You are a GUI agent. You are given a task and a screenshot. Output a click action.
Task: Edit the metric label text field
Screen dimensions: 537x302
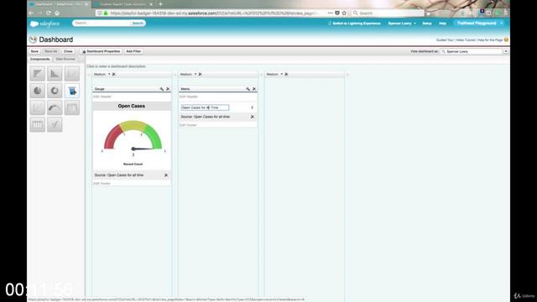pyautogui.click(x=205, y=107)
